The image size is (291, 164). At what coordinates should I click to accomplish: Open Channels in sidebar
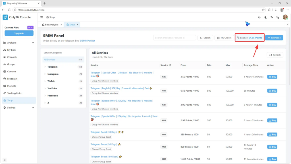point(19,57)
